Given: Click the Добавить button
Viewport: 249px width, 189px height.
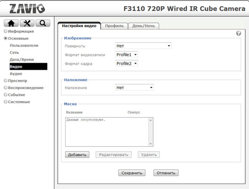Looking at the screenshot, I should pos(77,155).
